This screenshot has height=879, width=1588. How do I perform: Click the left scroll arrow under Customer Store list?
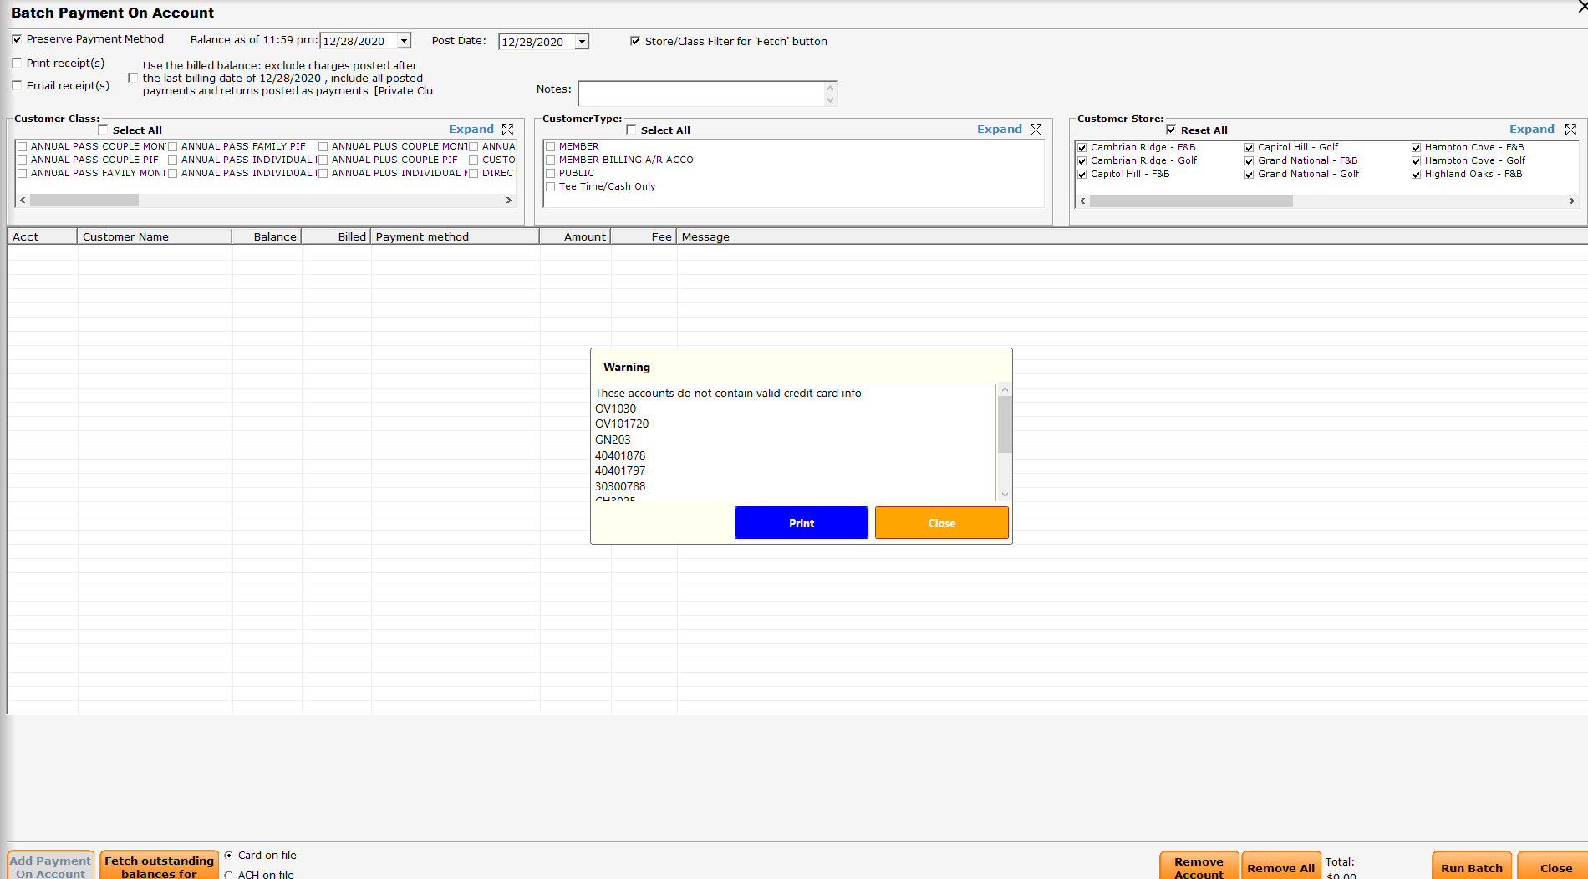click(x=1082, y=201)
